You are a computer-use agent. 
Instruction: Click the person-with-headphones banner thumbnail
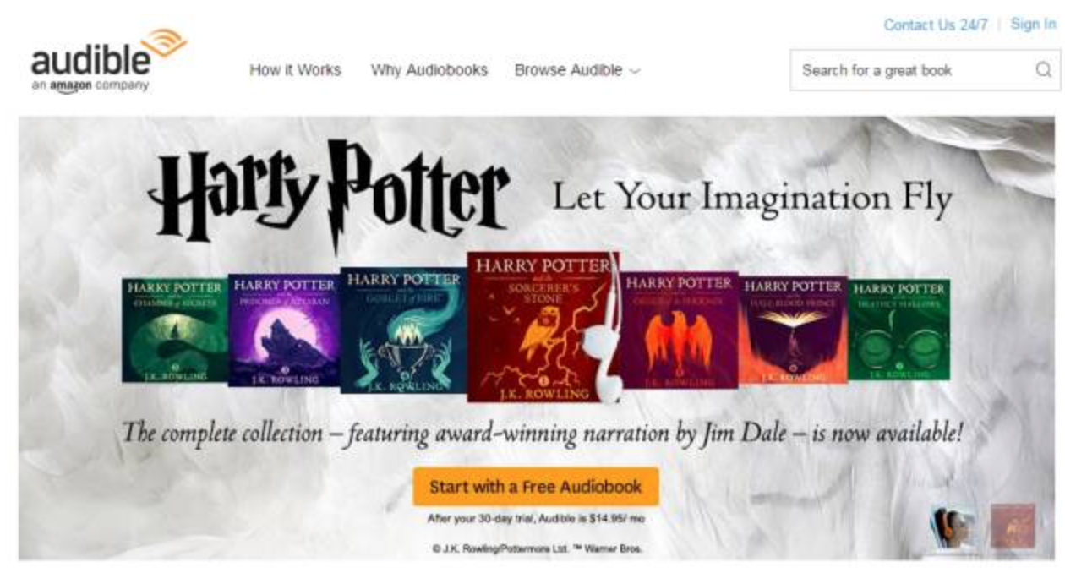[x=953, y=527]
